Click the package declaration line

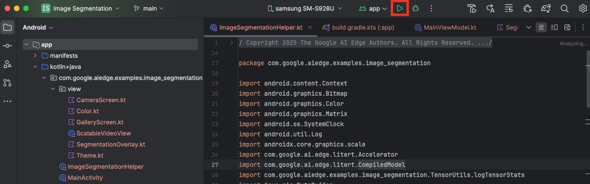pyautogui.click(x=334, y=63)
